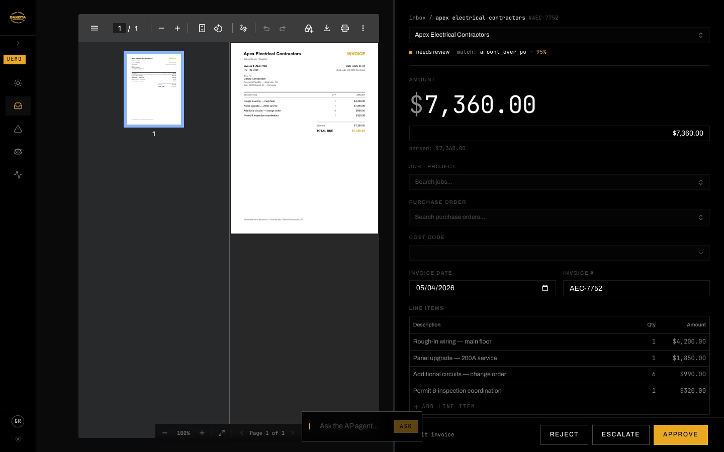Click the sun icon in left sidebar
The image size is (724, 452).
coord(18,83)
